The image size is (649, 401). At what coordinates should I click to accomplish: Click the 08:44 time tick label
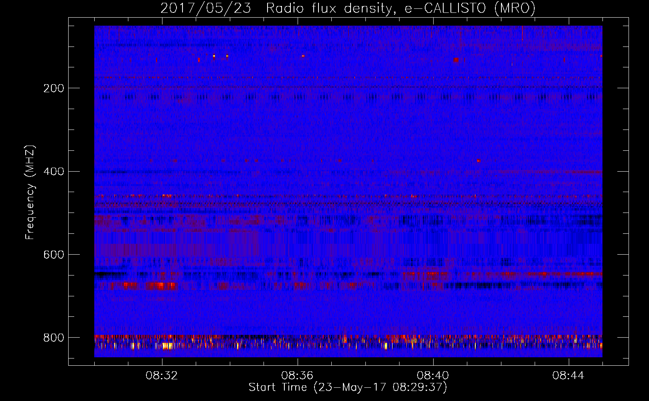pos(569,376)
